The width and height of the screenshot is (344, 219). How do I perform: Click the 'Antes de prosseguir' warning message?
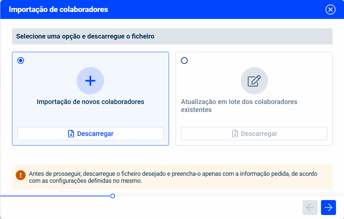(173, 177)
